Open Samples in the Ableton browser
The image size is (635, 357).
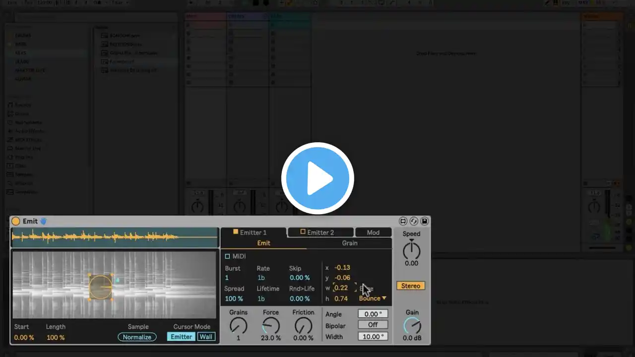pyautogui.click(x=23, y=175)
